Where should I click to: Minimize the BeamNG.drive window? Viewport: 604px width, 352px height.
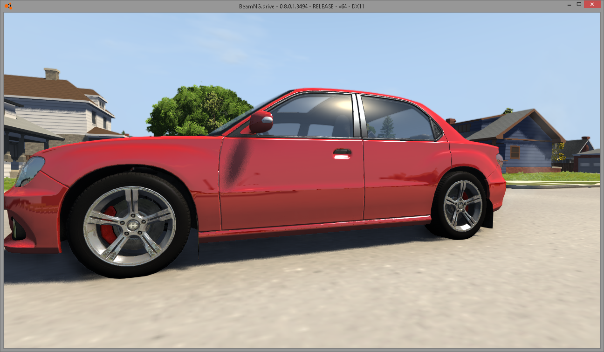(x=568, y=4)
